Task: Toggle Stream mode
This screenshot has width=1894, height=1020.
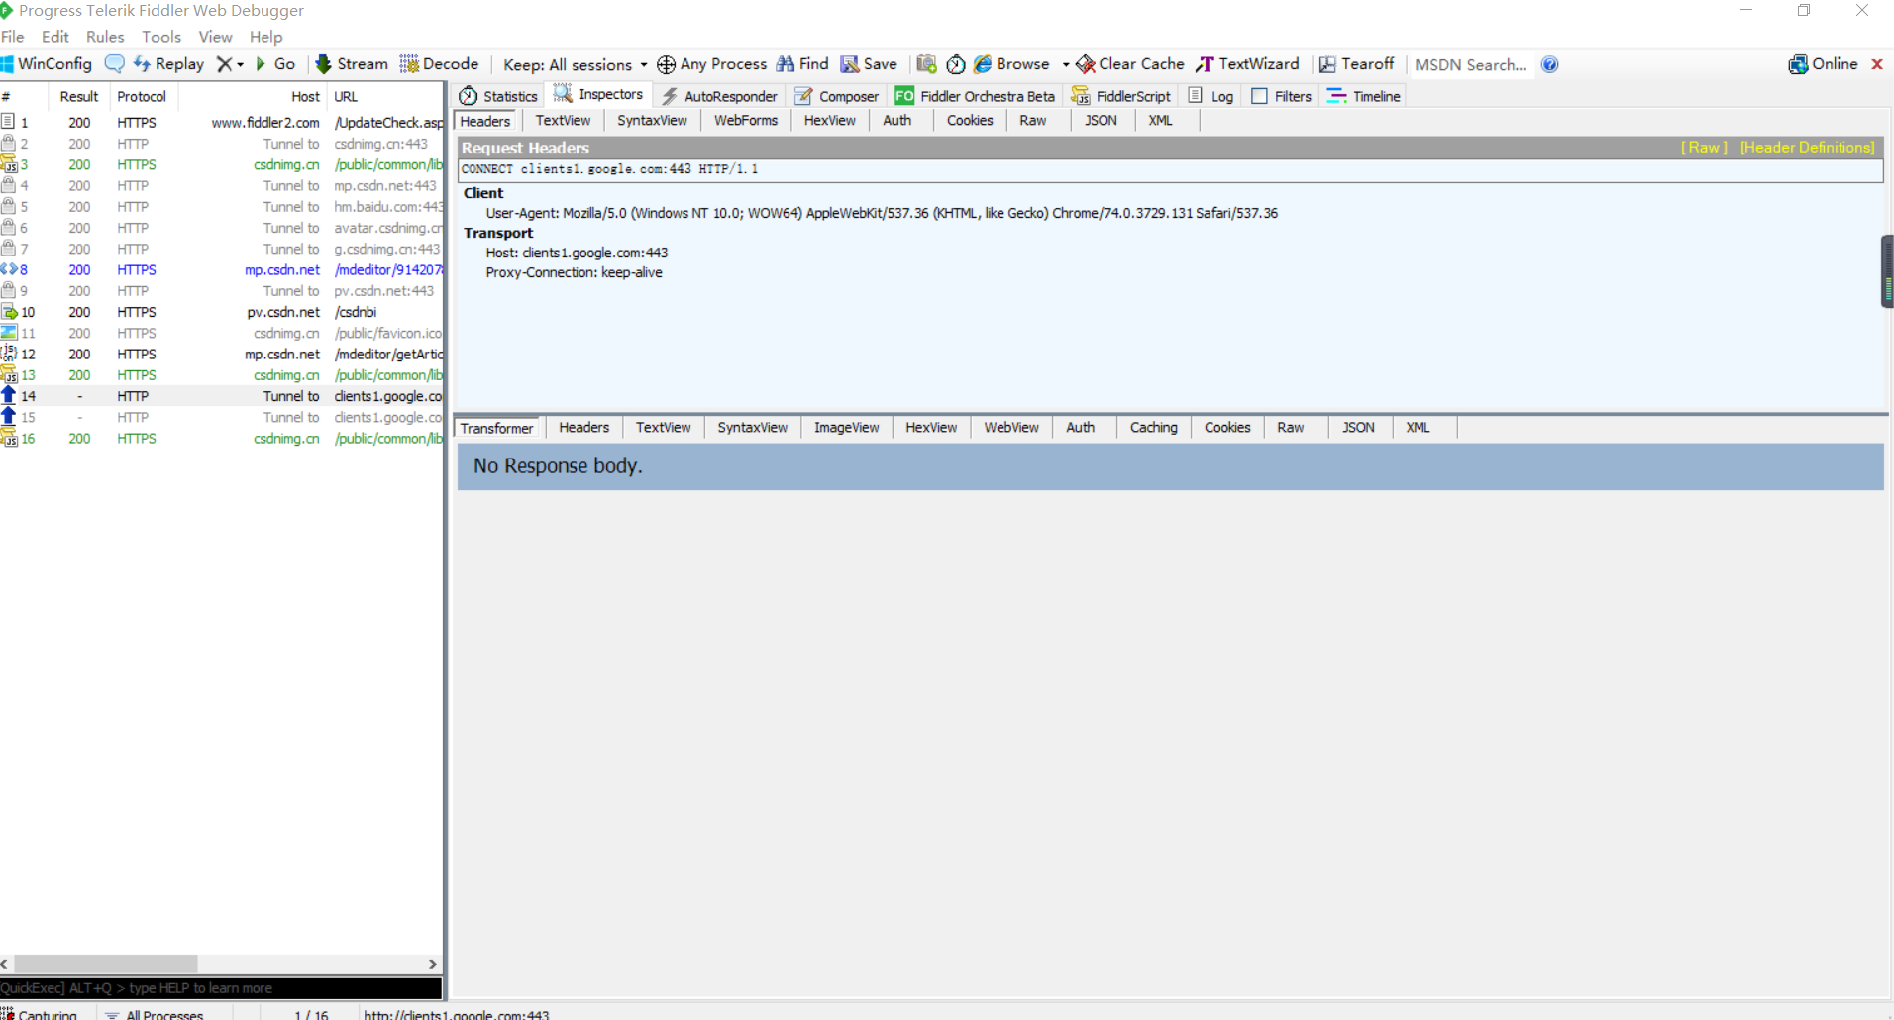Action: coord(352,64)
